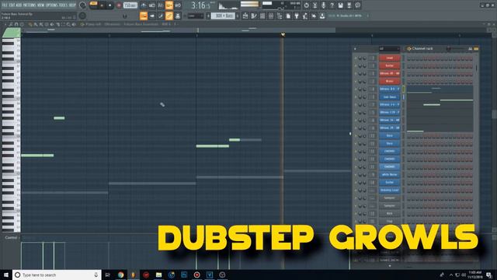Screen dimensions: 497x280
Task: Select the White Noise channel button
Action: coord(389,175)
